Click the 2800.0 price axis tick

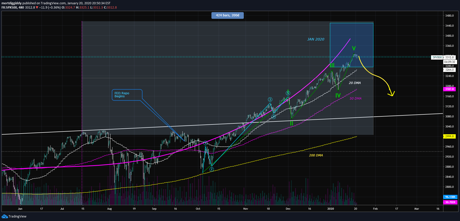pyautogui.click(x=449, y=187)
